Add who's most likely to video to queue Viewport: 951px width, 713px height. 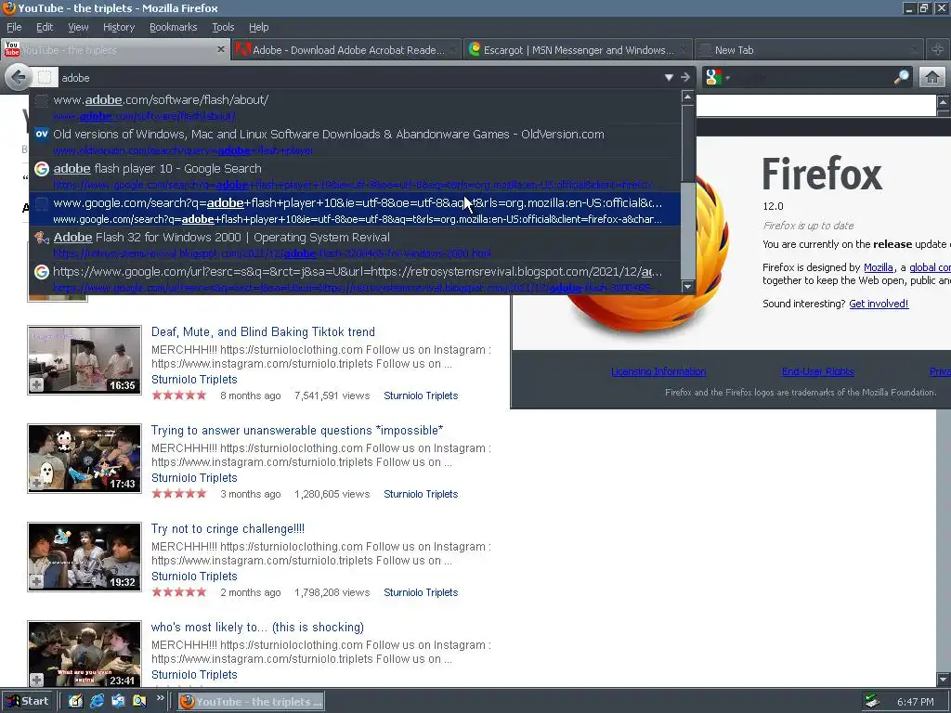[36, 681]
